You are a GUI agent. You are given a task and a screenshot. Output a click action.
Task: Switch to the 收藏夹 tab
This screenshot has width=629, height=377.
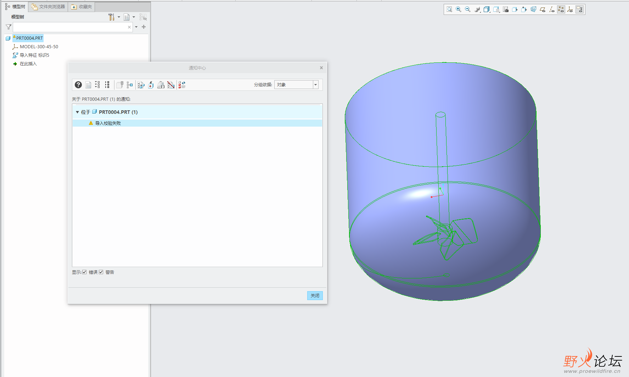(x=82, y=7)
